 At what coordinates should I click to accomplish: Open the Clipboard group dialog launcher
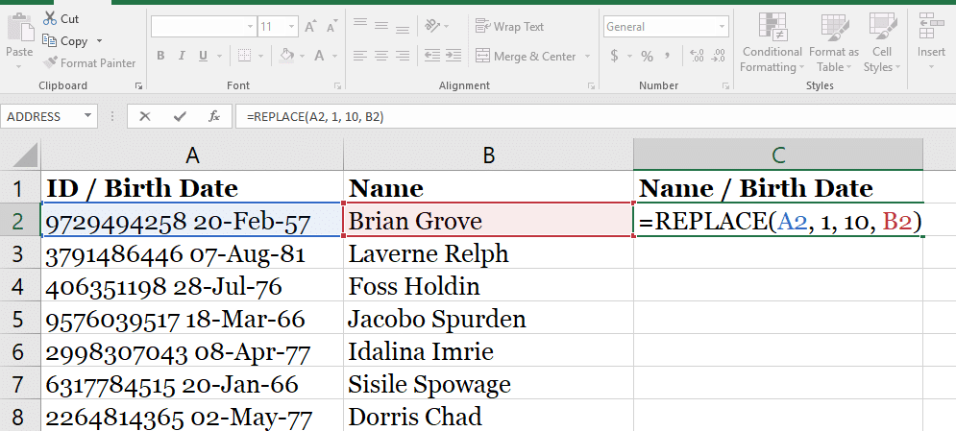[x=139, y=86]
